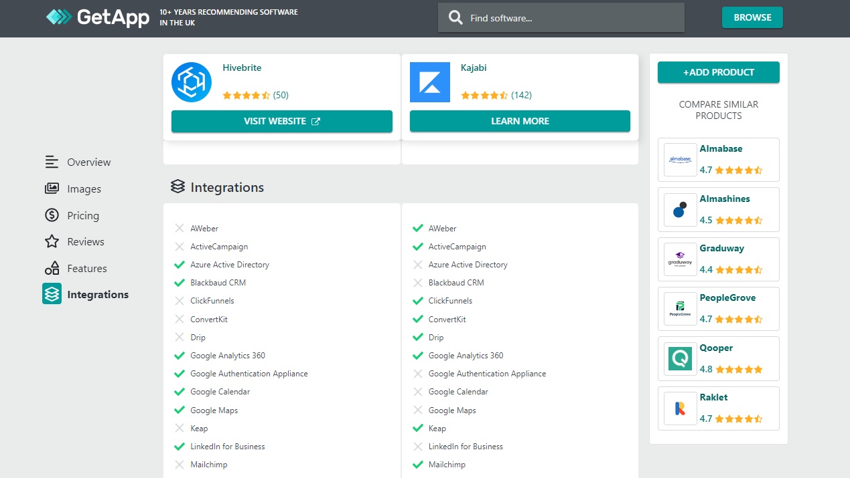Jump to the Pricing section
This screenshot has height=478, width=850.
click(83, 215)
